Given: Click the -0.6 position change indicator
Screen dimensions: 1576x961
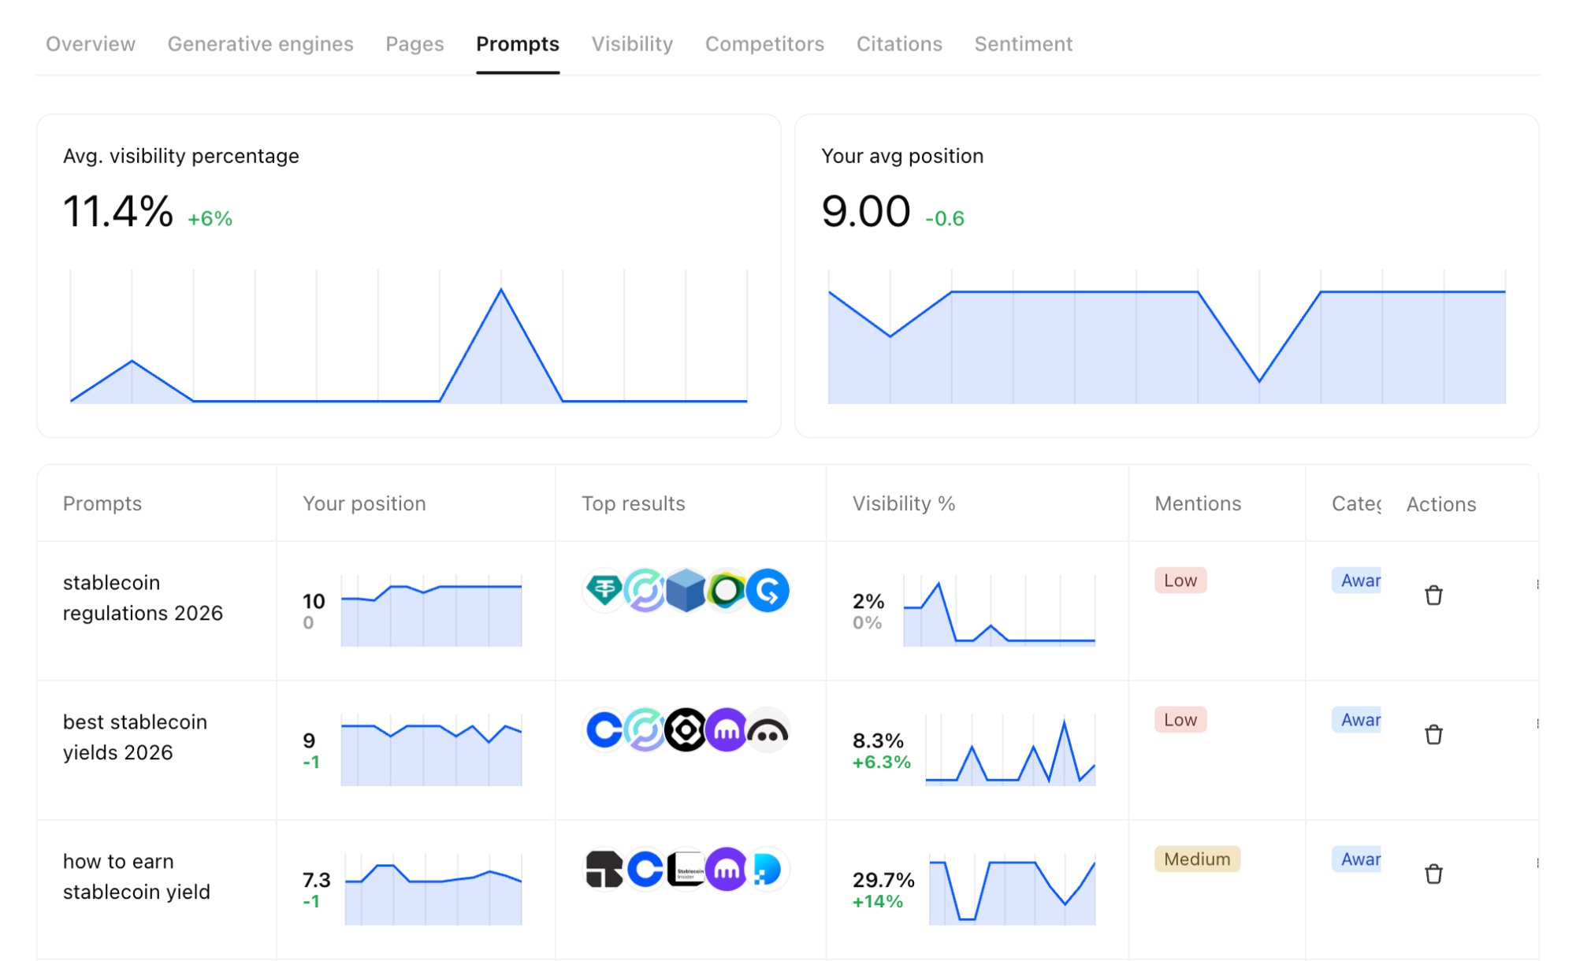Looking at the screenshot, I should coord(945,219).
